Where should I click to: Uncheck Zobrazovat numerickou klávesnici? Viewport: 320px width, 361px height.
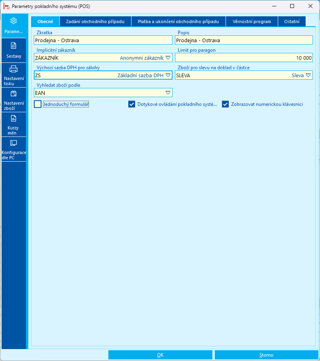tap(225, 104)
